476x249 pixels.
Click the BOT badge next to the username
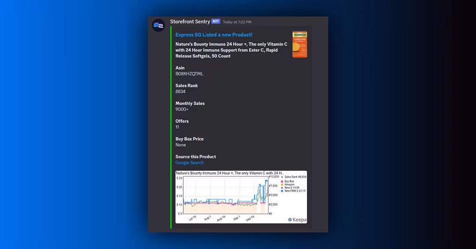(x=216, y=22)
